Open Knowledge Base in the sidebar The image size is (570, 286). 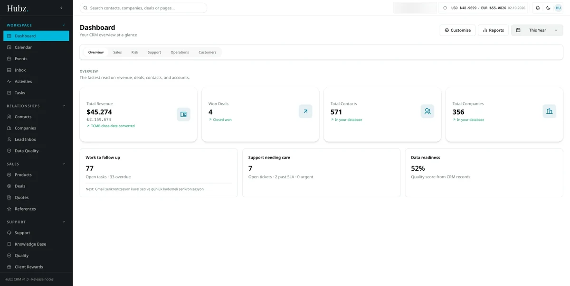pyautogui.click(x=36, y=244)
